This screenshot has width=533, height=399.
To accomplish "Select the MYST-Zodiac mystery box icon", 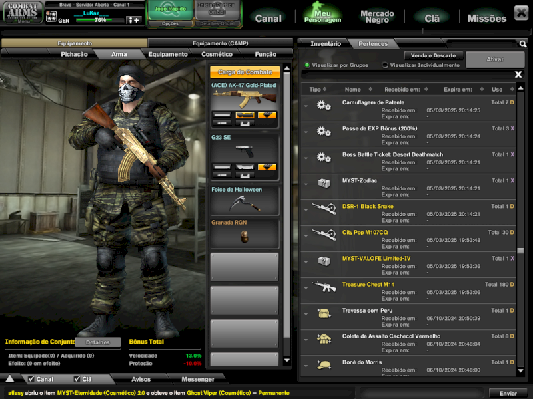I will pyautogui.click(x=324, y=184).
